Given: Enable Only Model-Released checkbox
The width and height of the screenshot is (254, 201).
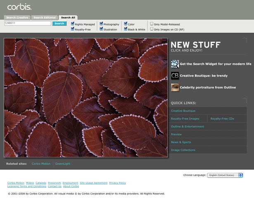Looking at the screenshot, I should pyautogui.click(x=152, y=24).
